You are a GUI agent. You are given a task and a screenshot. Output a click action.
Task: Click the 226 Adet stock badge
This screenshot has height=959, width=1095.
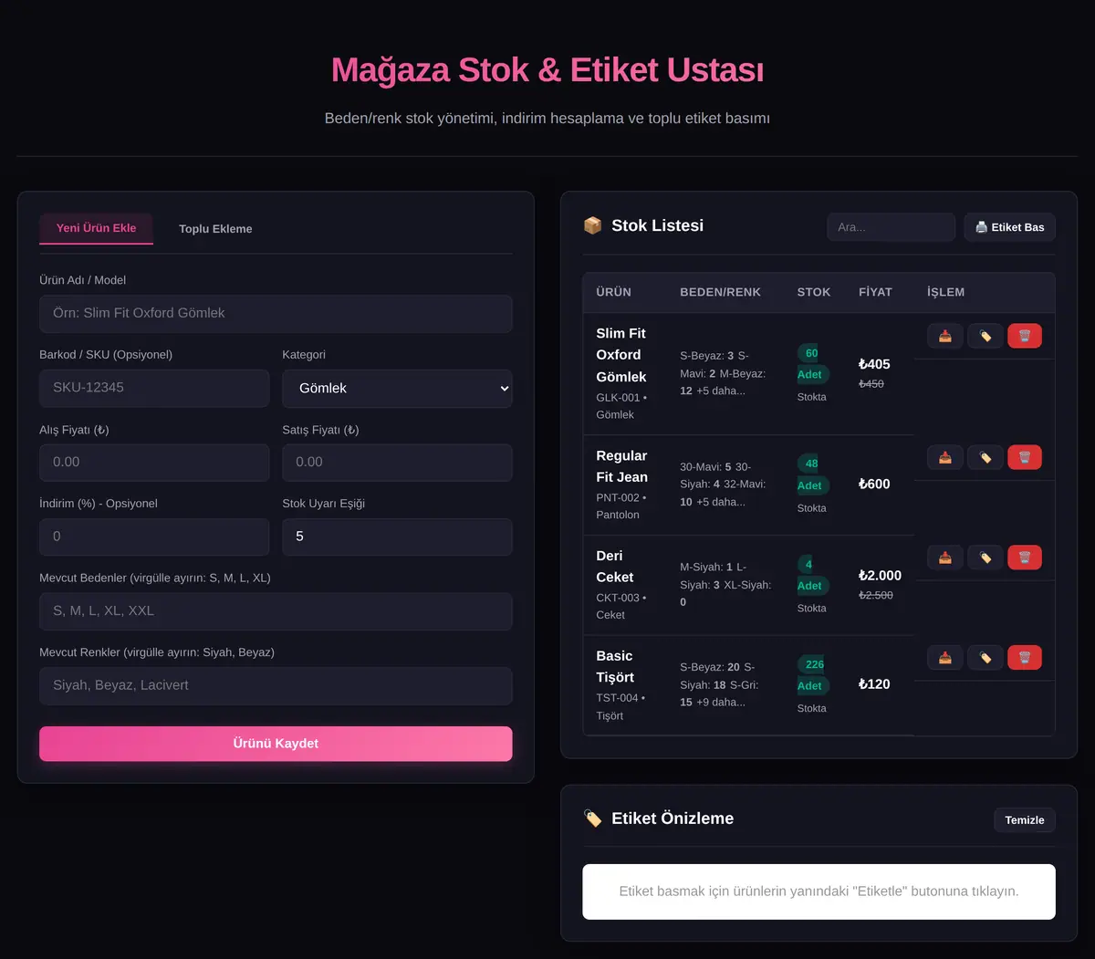(x=812, y=675)
